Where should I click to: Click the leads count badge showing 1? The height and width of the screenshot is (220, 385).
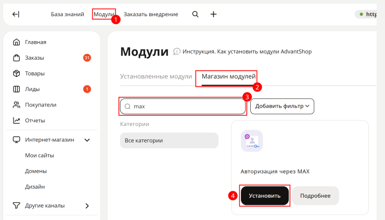coord(87,89)
